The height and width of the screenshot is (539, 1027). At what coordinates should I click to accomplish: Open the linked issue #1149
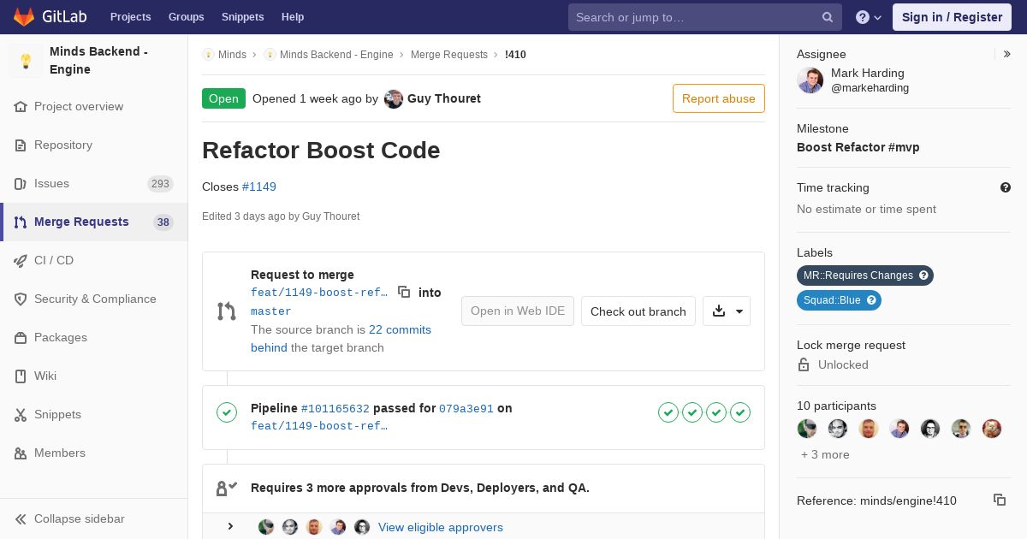pyautogui.click(x=258, y=187)
